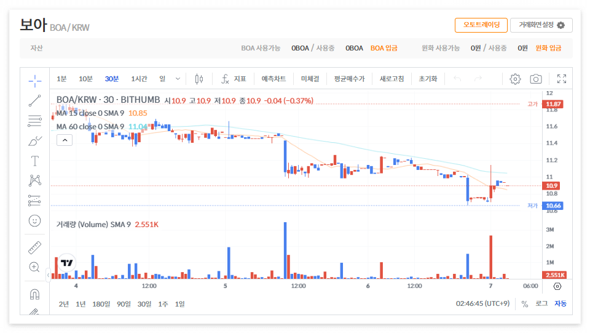
Task: Toggle 로그 logarithmic scale
Action: tap(541, 303)
